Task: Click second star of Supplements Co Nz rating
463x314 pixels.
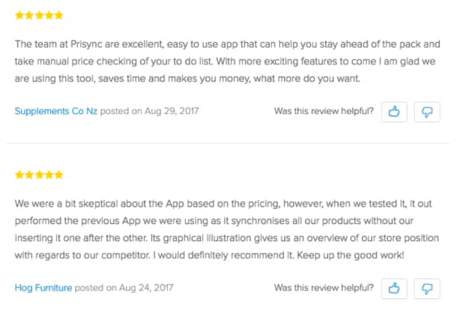Action: 29,15
